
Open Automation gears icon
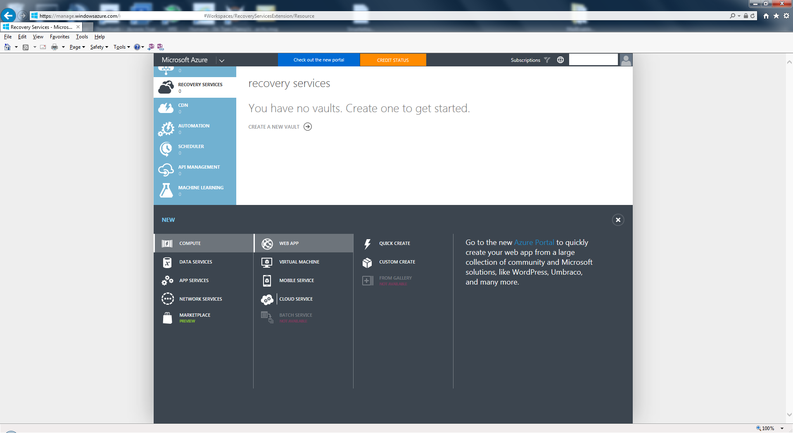pyautogui.click(x=166, y=129)
